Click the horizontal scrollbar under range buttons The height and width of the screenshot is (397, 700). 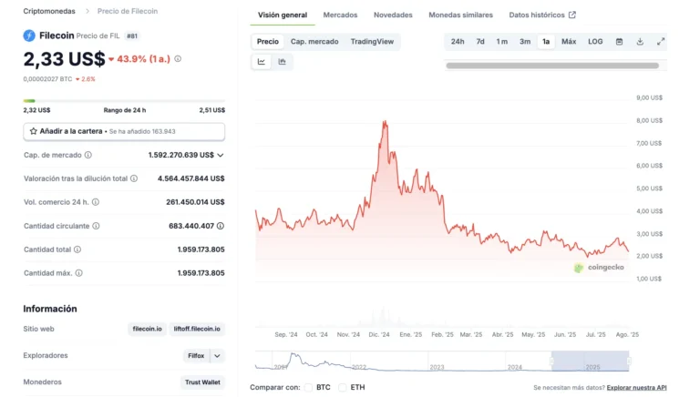coord(552,66)
